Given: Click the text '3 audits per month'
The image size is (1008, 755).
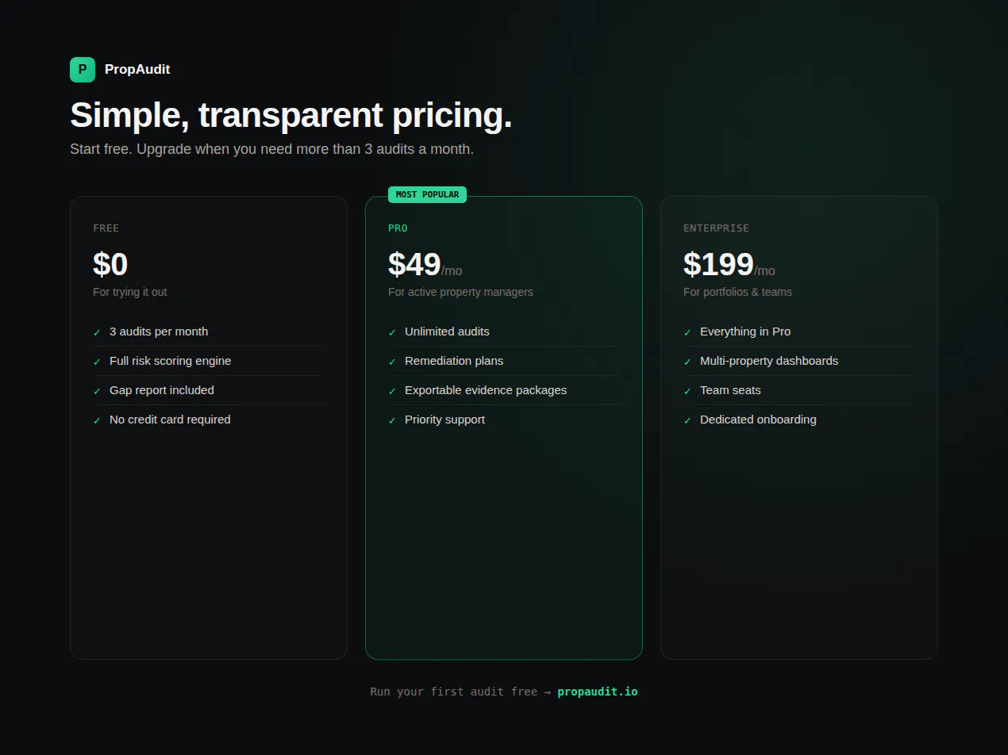Looking at the screenshot, I should [159, 332].
